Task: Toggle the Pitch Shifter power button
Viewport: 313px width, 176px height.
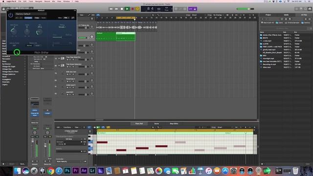Action: coord(11,15)
